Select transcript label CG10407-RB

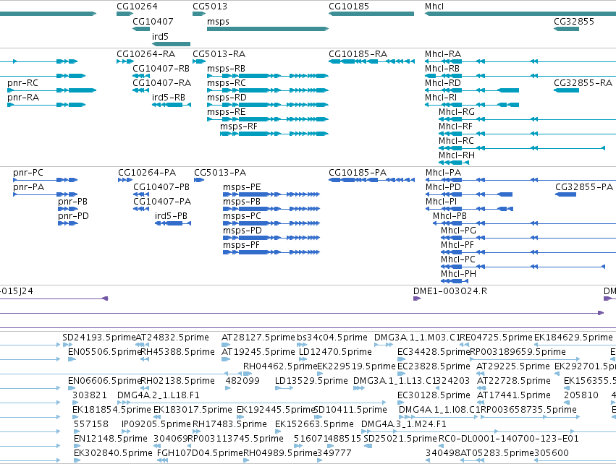(x=161, y=68)
